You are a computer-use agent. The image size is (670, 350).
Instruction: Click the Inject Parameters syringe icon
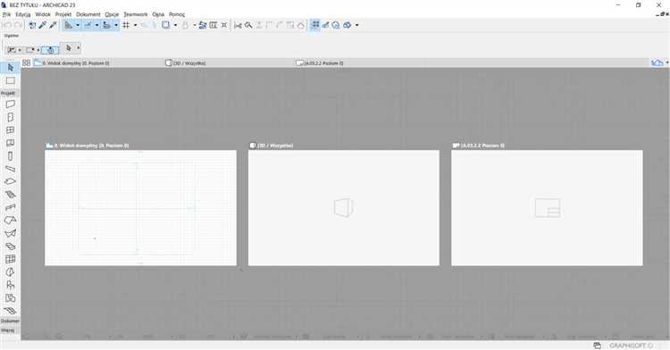pyautogui.click(x=53, y=25)
